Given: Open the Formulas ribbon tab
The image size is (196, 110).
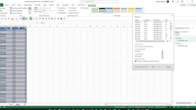Looking at the screenshot, I should [x=38, y=5].
